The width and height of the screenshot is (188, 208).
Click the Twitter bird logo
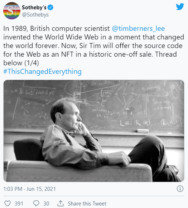(180, 6)
